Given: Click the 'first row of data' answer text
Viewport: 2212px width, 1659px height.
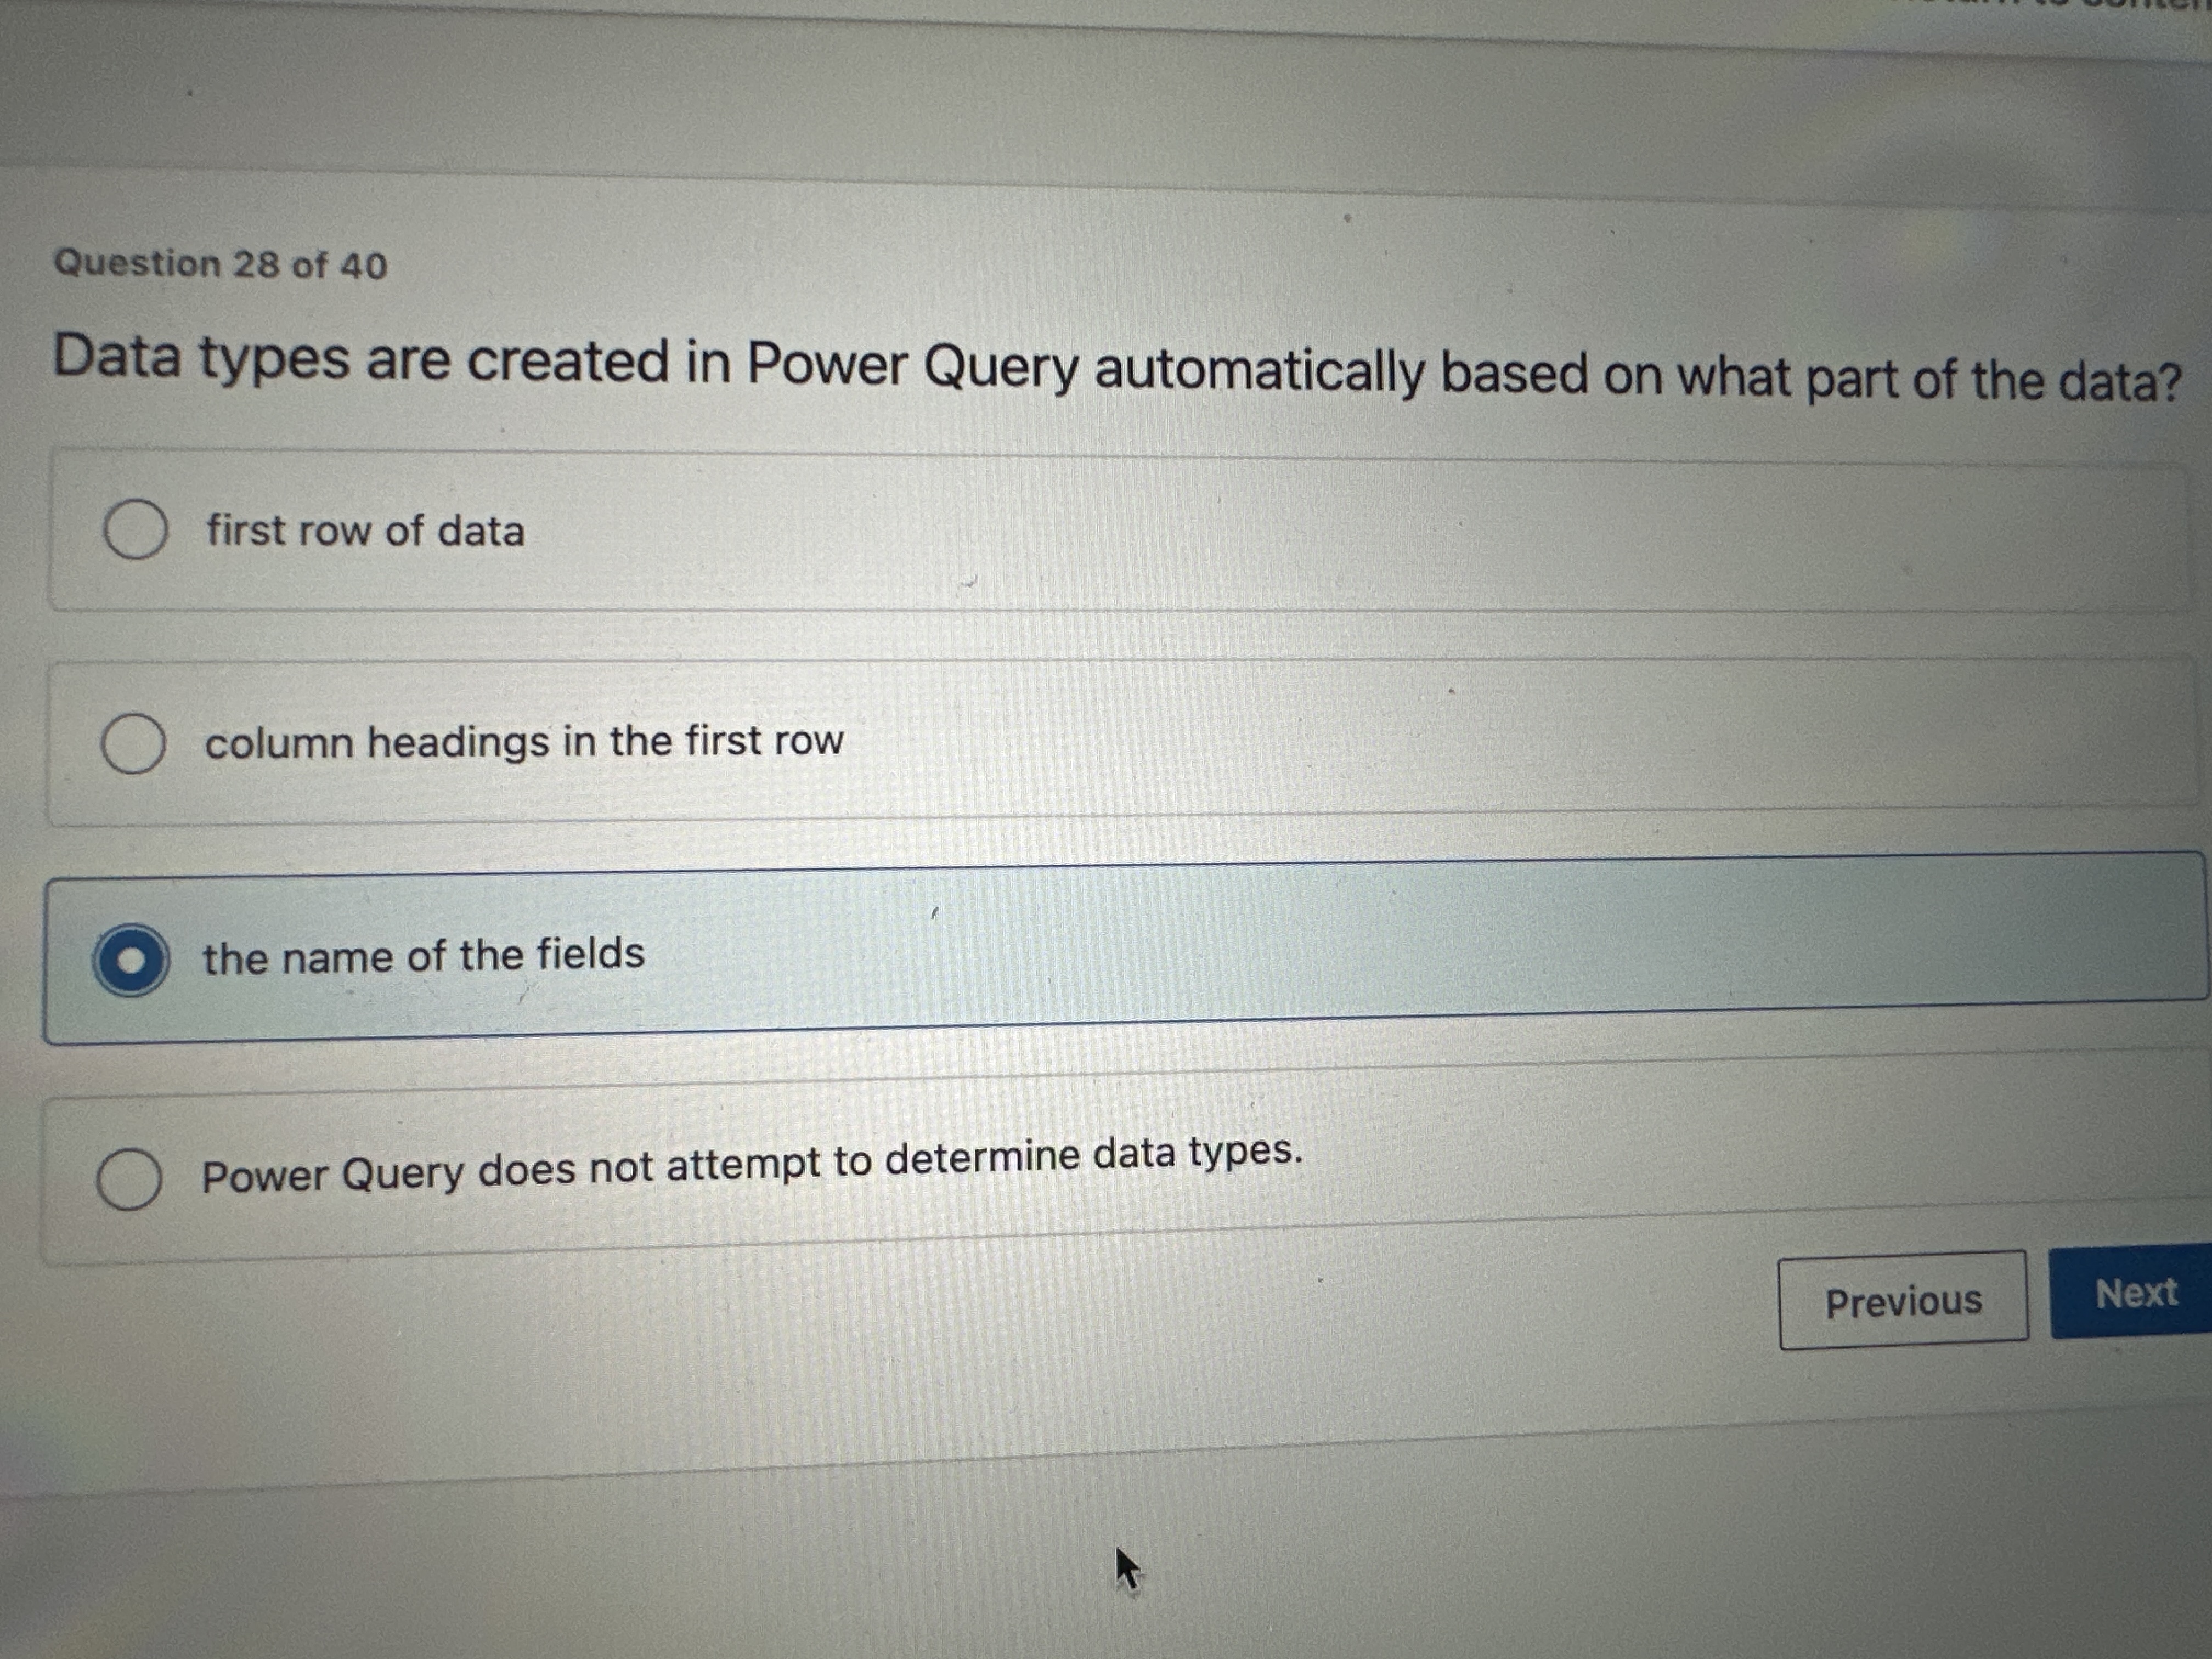Looking at the screenshot, I should pos(365,530).
